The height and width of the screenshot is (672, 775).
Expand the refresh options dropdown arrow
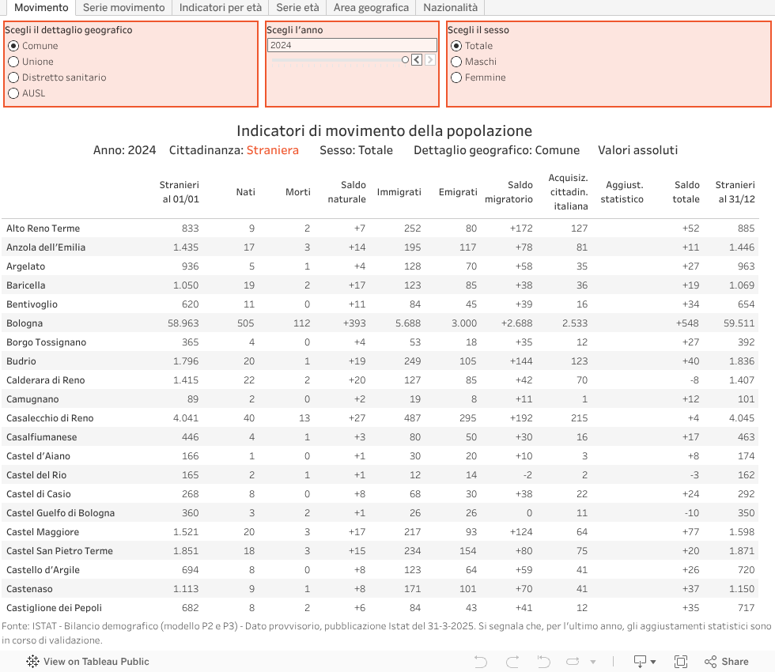point(592,662)
